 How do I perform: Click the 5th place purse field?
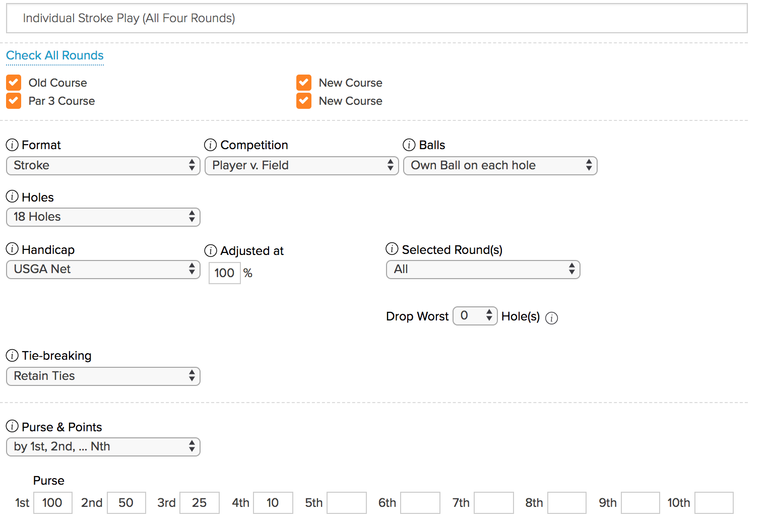click(347, 503)
